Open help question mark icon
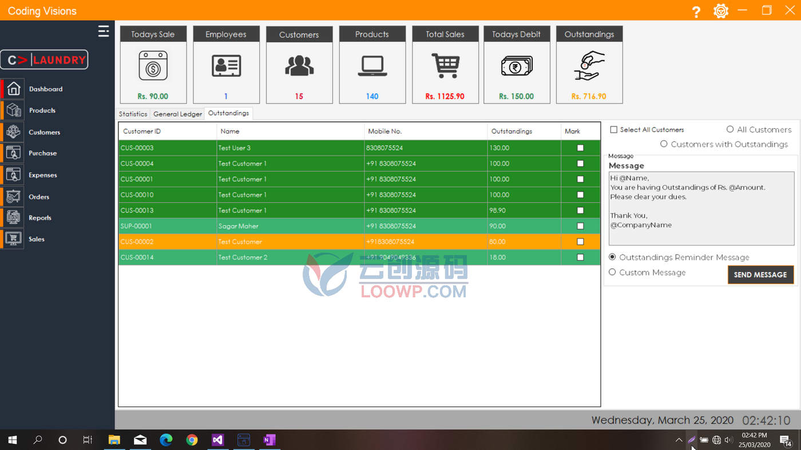This screenshot has width=801, height=450. [696, 11]
